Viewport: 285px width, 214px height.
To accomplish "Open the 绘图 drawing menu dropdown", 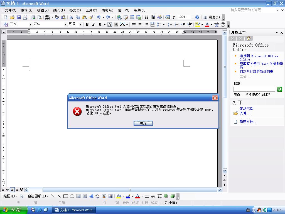I will click(10, 196).
